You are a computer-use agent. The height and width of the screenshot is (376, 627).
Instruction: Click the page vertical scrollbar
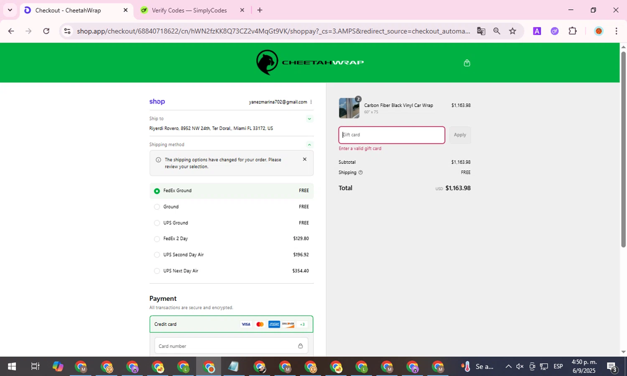click(x=623, y=150)
